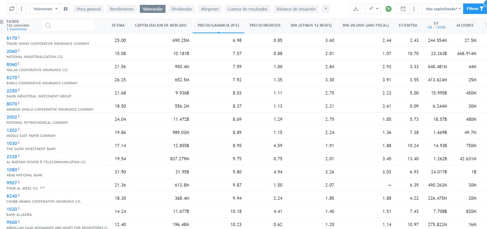Click the green circular status icon
Image resolution: width=487 pixels, height=229 pixels.
(x=388, y=9)
